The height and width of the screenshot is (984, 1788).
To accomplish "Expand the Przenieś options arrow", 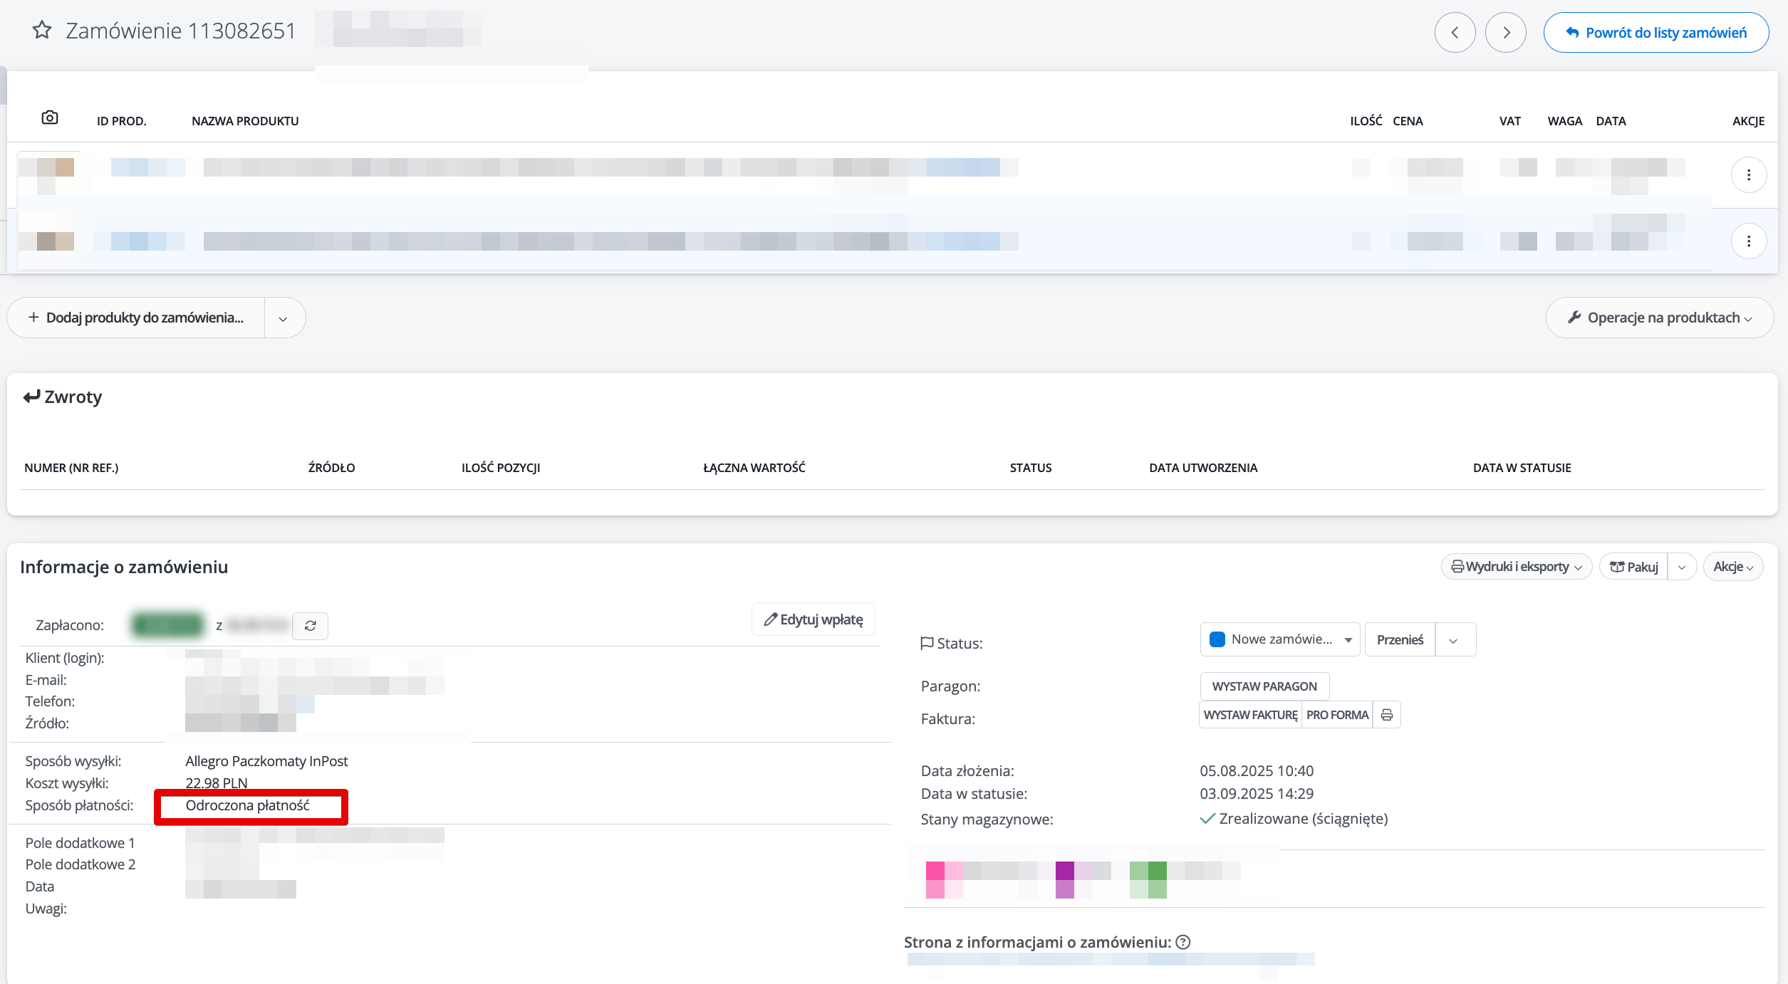I will coord(1453,640).
